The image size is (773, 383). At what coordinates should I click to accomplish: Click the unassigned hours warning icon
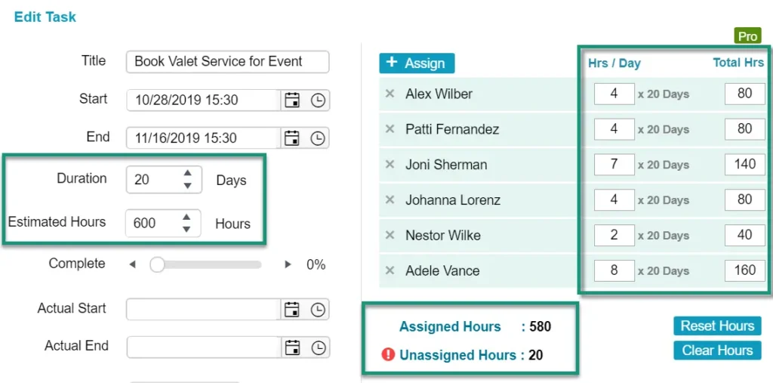coord(388,354)
